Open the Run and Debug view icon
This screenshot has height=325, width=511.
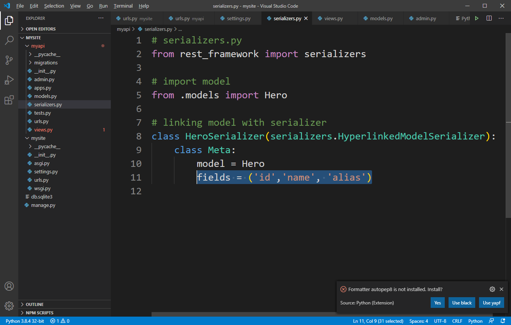click(9, 80)
